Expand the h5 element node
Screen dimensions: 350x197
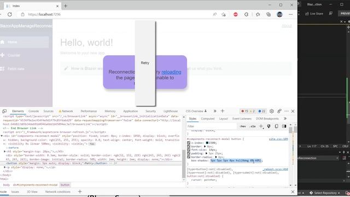5,152
